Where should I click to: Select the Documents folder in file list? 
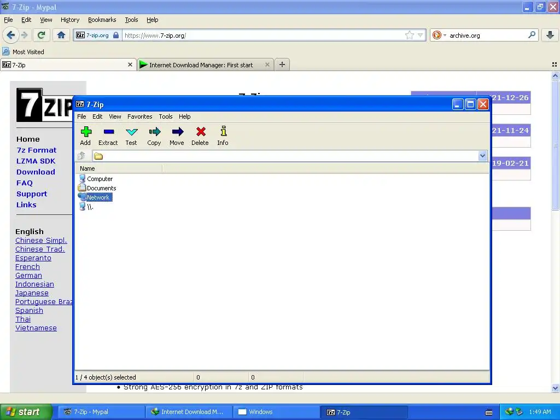click(x=97, y=188)
